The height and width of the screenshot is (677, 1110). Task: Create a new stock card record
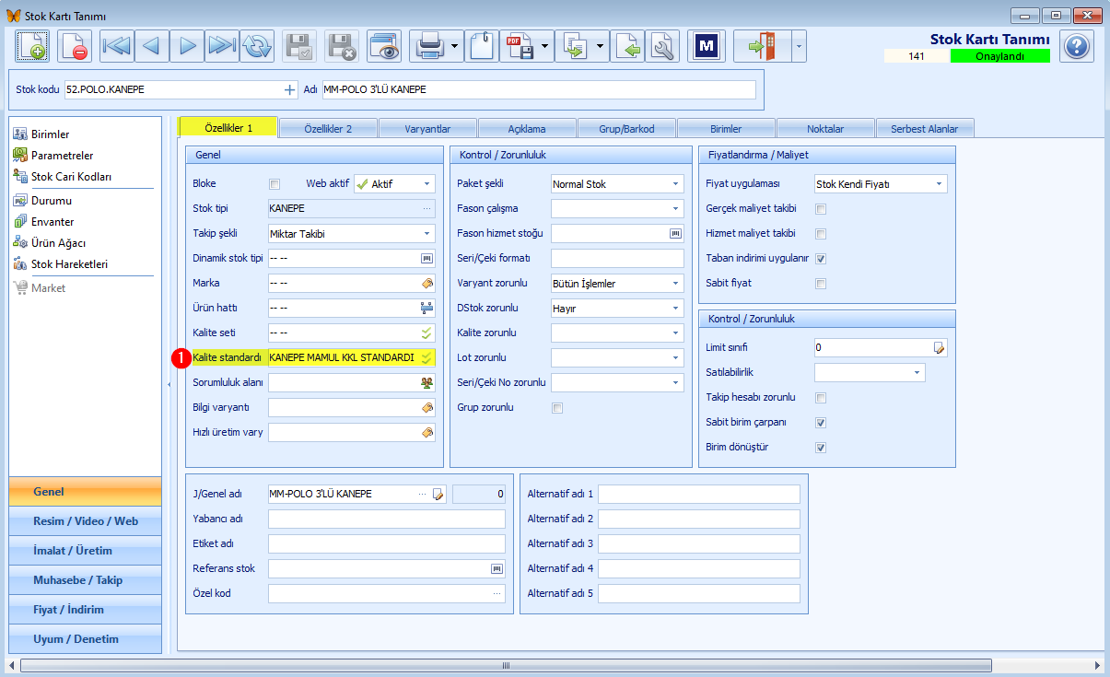coord(31,45)
